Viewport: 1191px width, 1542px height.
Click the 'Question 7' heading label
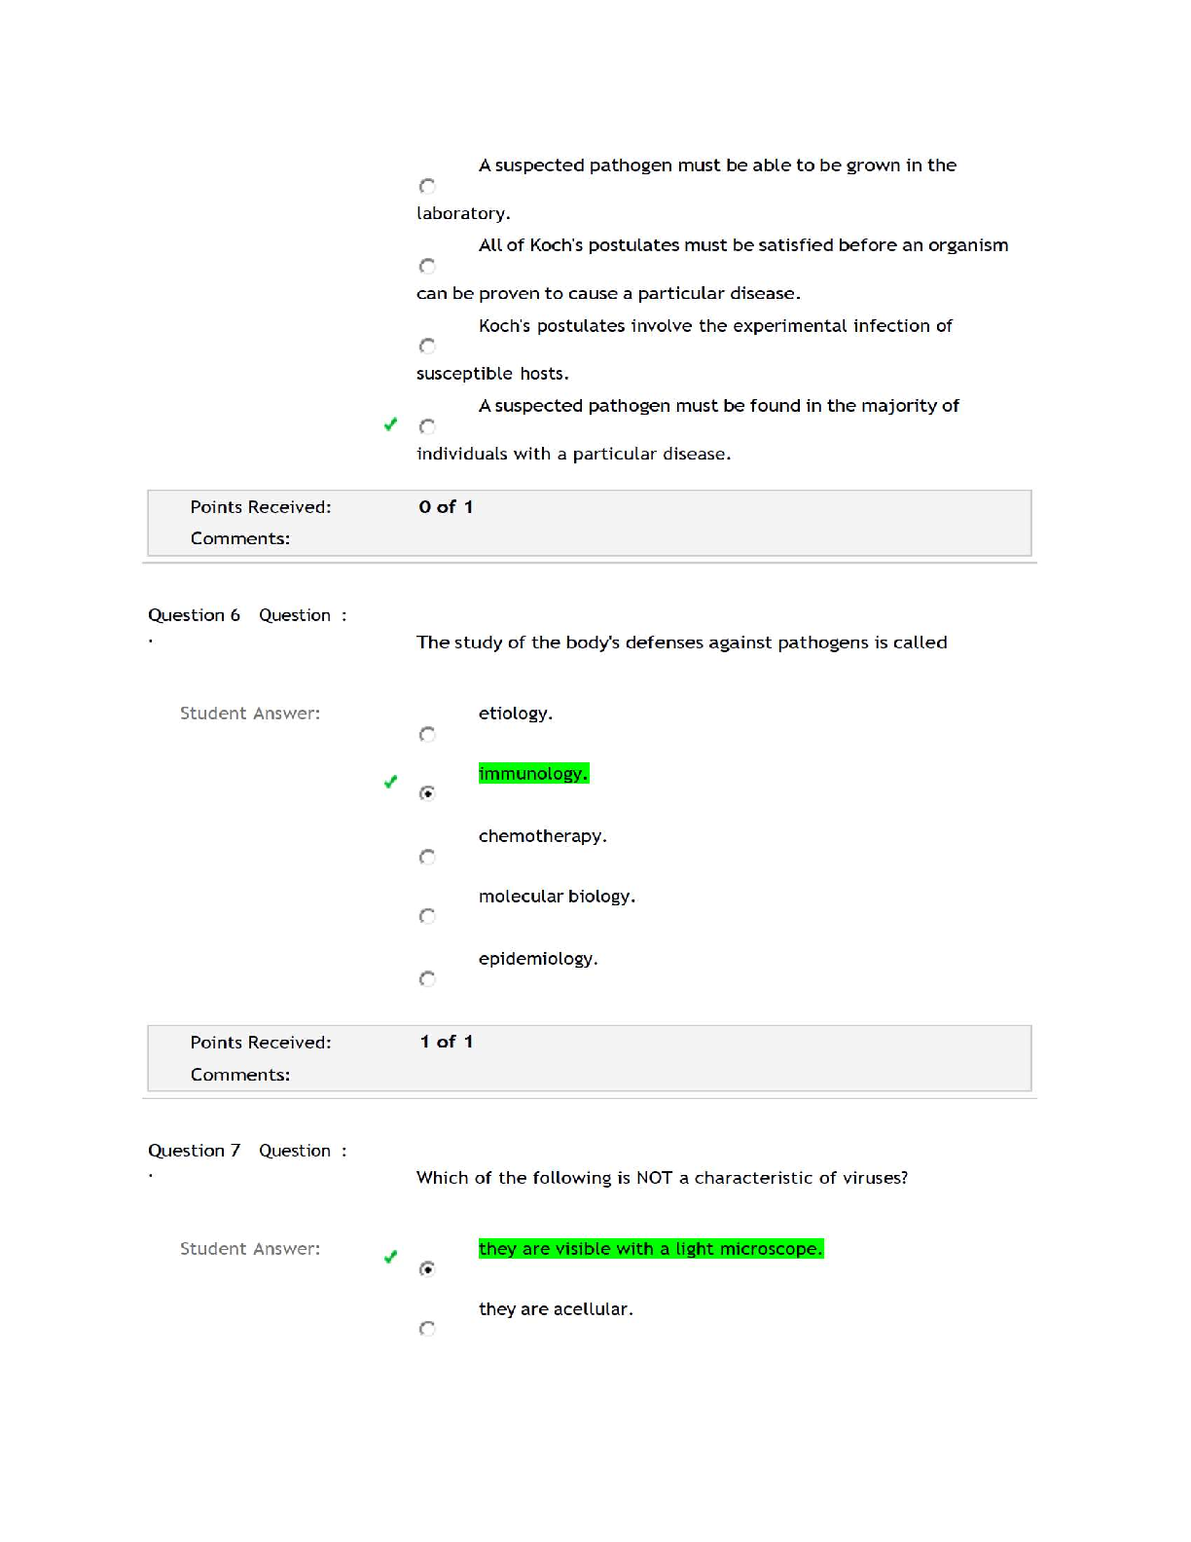tap(194, 1151)
